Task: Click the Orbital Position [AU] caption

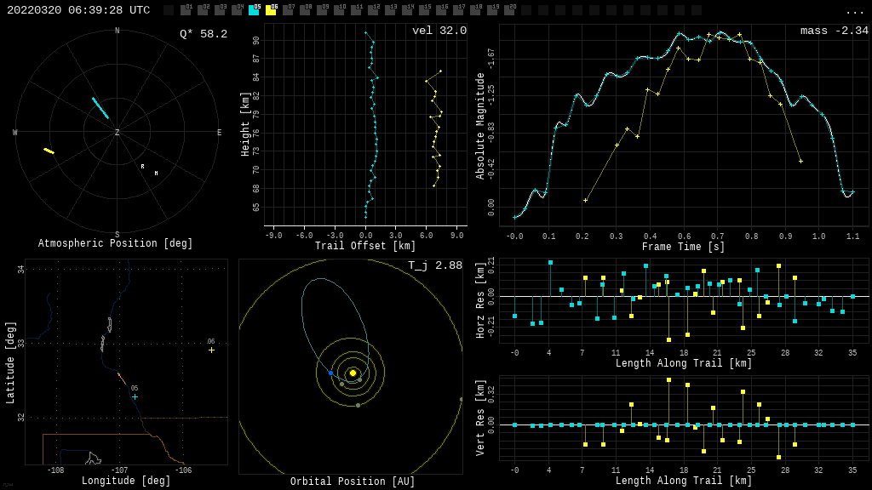Action: [x=353, y=481]
